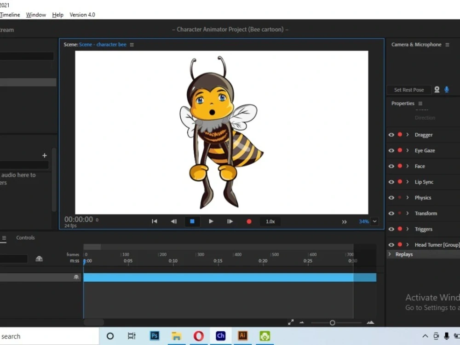Hide the Face behavior eye icon
Screen dimensions: 460x345
(x=391, y=166)
